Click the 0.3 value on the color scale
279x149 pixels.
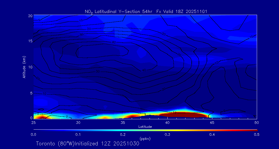pos(167,135)
